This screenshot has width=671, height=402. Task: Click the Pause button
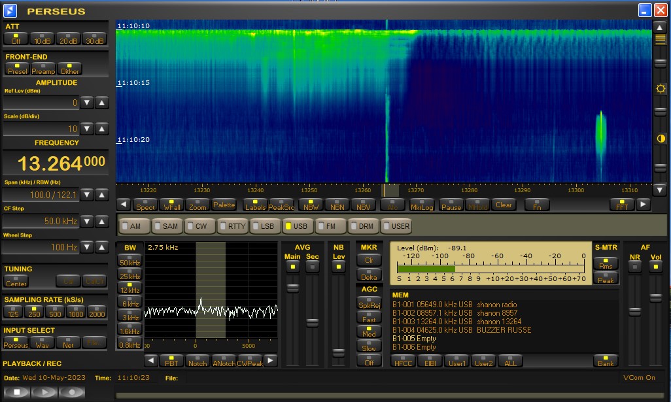(x=451, y=205)
